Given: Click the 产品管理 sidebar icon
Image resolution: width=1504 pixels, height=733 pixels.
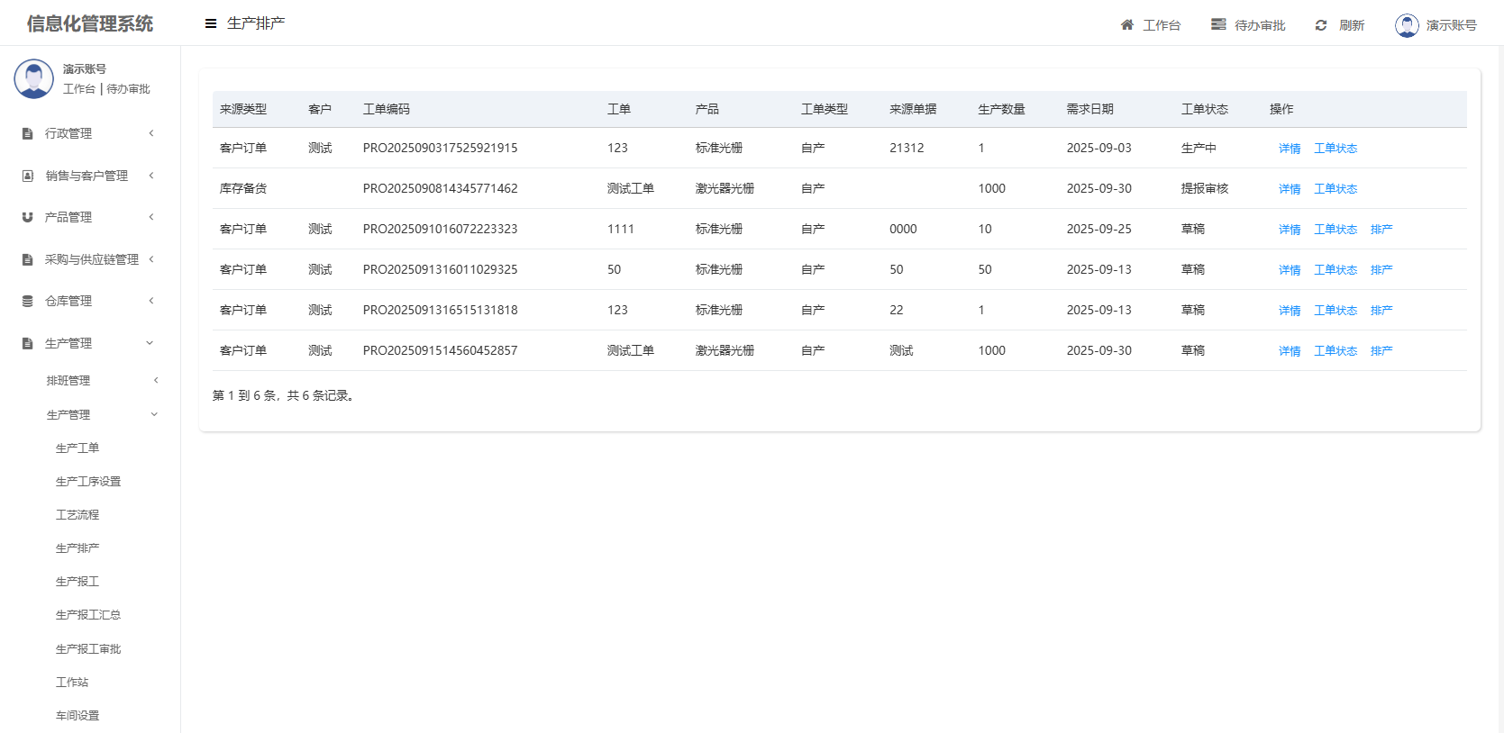Looking at the screenshot, I should tap(28, 218).
